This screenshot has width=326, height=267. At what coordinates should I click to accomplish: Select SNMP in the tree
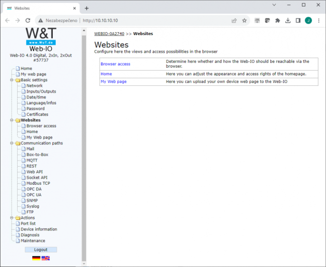point(32,201)
